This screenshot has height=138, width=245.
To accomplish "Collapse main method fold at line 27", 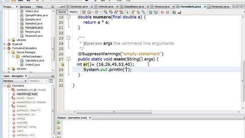I will pyautogui.click(x=69, y=59).
